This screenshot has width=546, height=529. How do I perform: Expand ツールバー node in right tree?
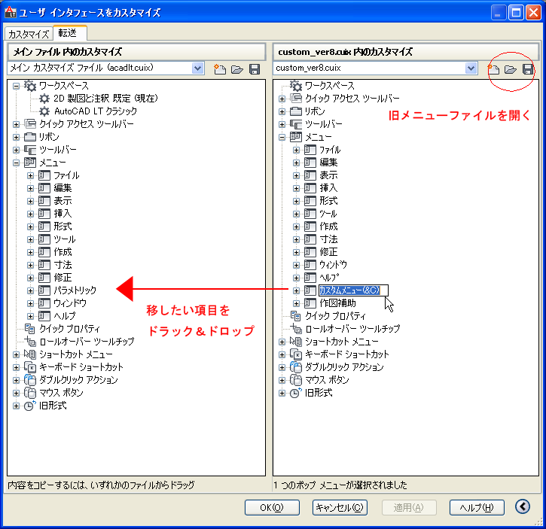pyautogui.click(x=282, y=124)
